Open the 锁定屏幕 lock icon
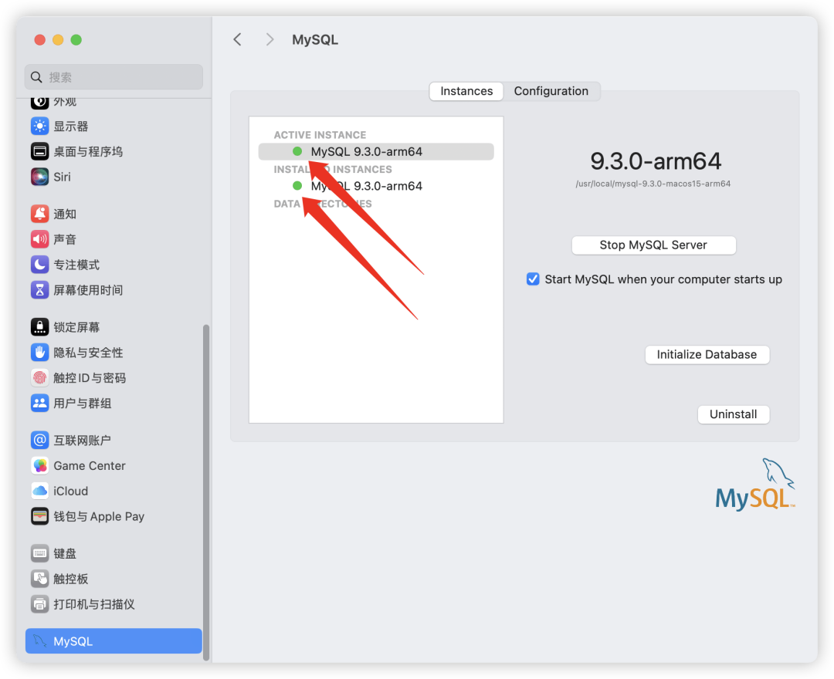The image size is (834, 679). click(40, 327)
